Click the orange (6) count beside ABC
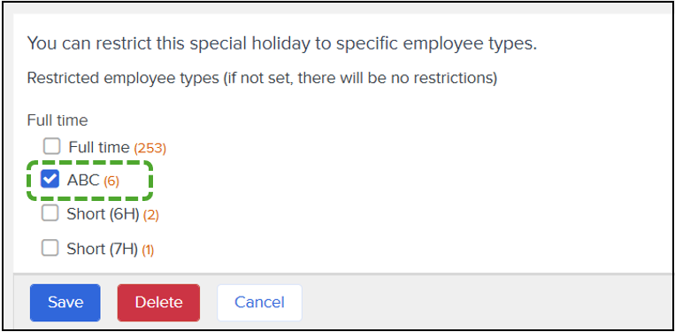 point(111,181)
